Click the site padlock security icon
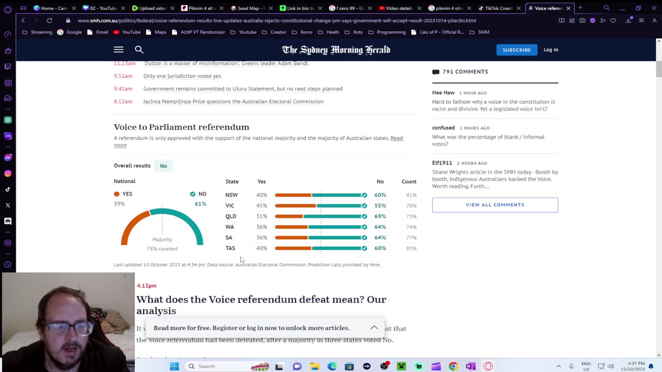 pos(68,20)
